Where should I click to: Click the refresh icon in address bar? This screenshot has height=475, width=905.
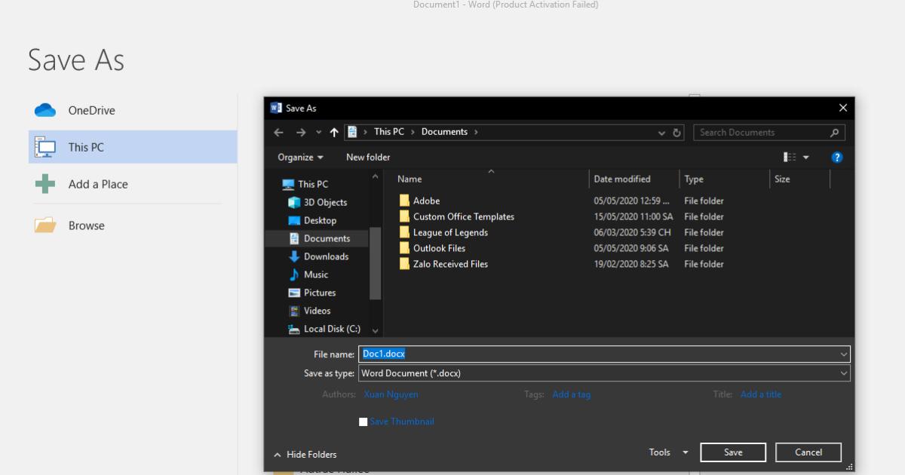(677, 133)
